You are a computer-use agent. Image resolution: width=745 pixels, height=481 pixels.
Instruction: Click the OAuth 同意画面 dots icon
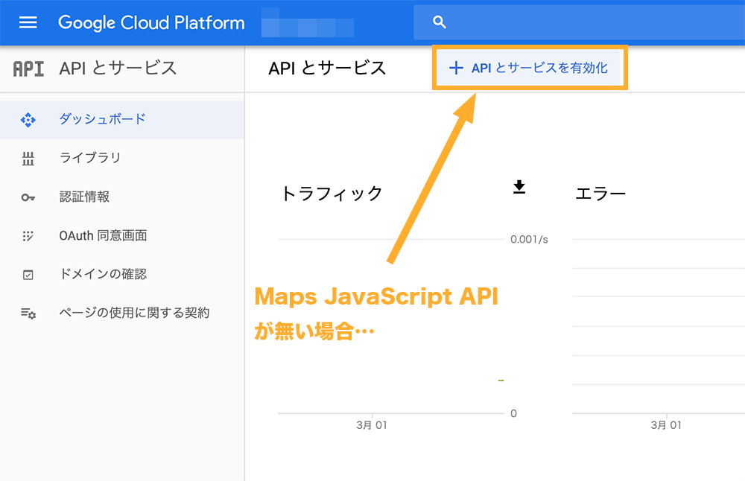[28, 236]
